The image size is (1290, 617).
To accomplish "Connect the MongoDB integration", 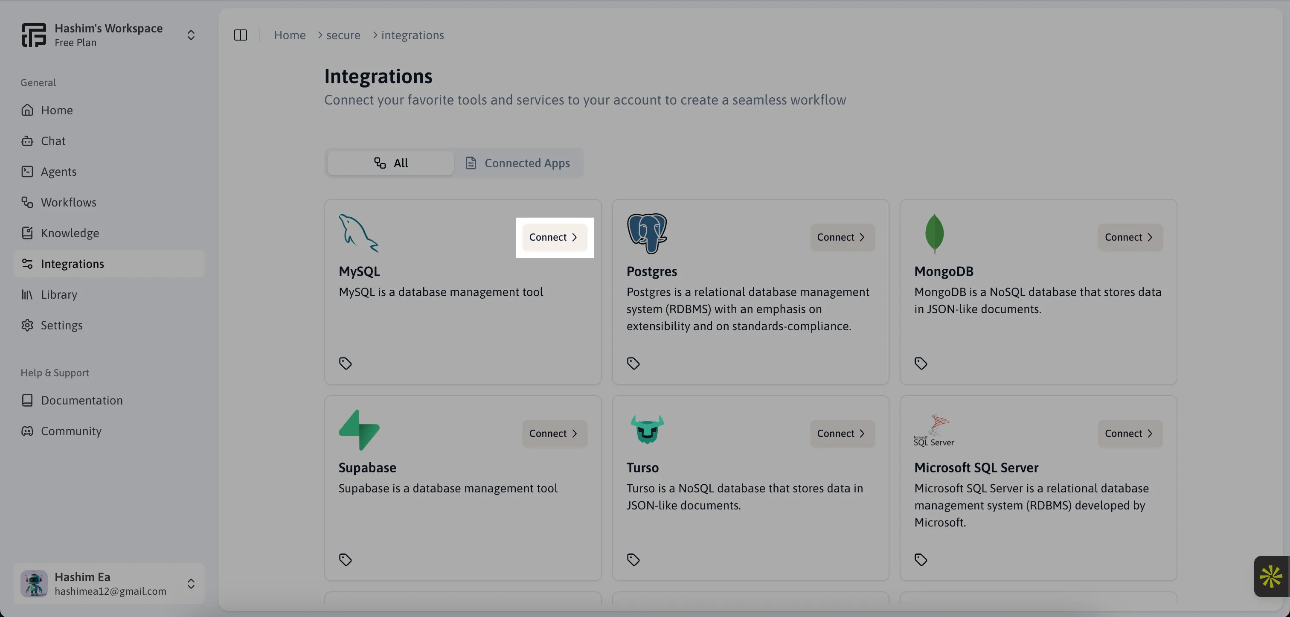I will click(1130, 237).
